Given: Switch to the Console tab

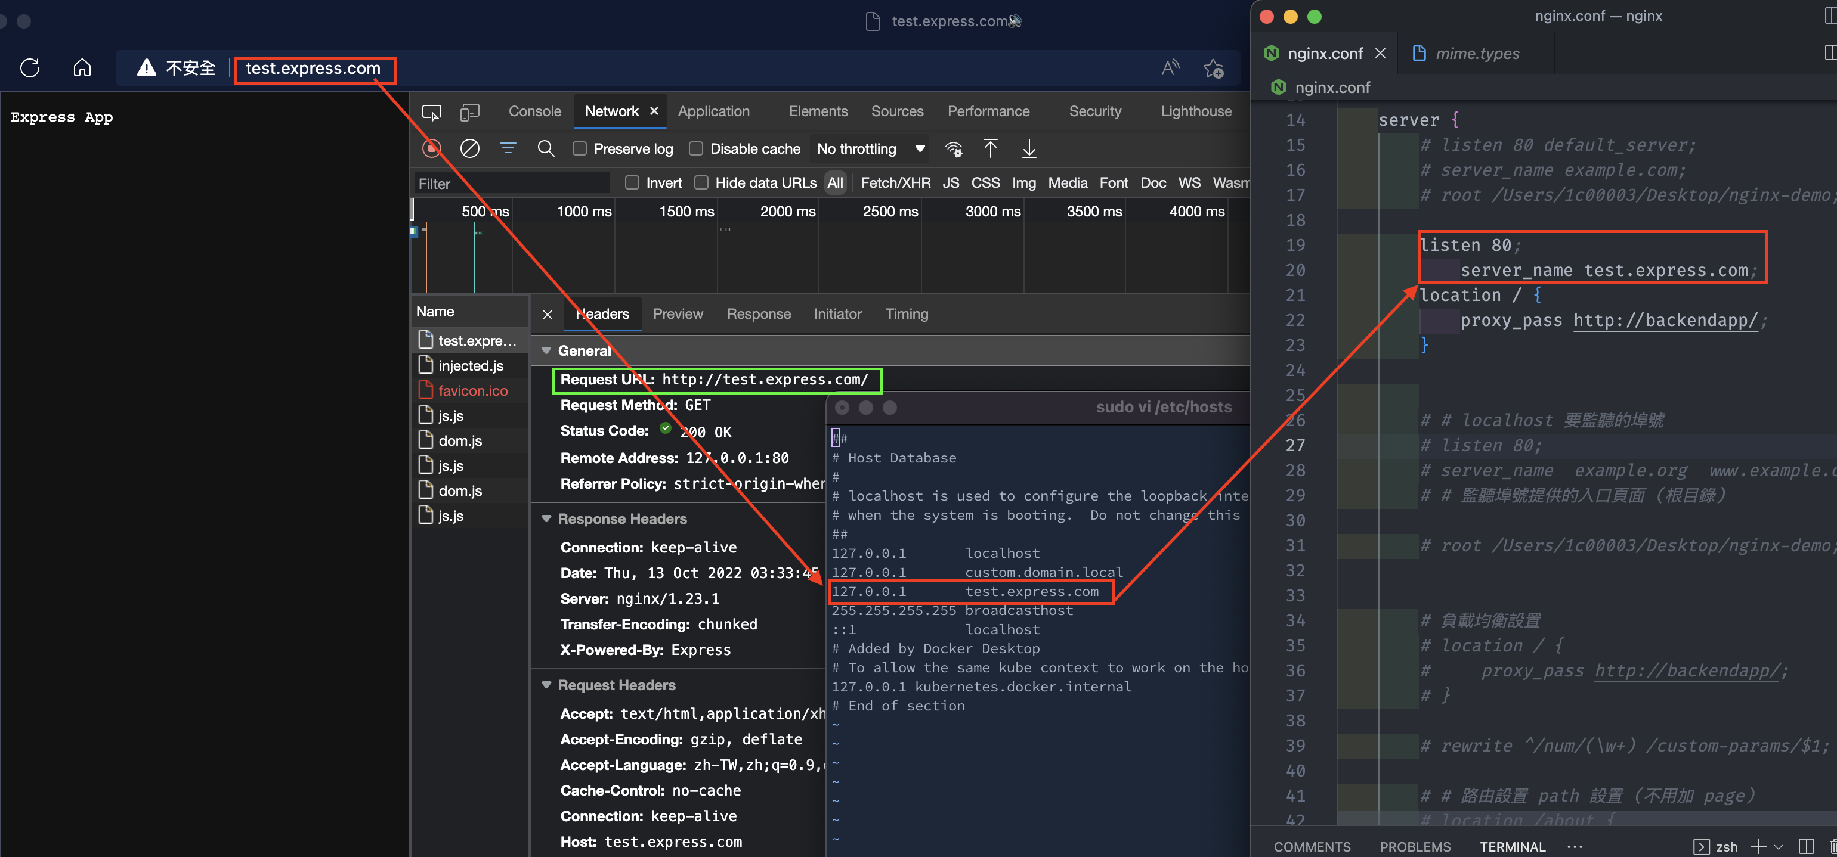Looking at the screenshot, I should [534, 111].
